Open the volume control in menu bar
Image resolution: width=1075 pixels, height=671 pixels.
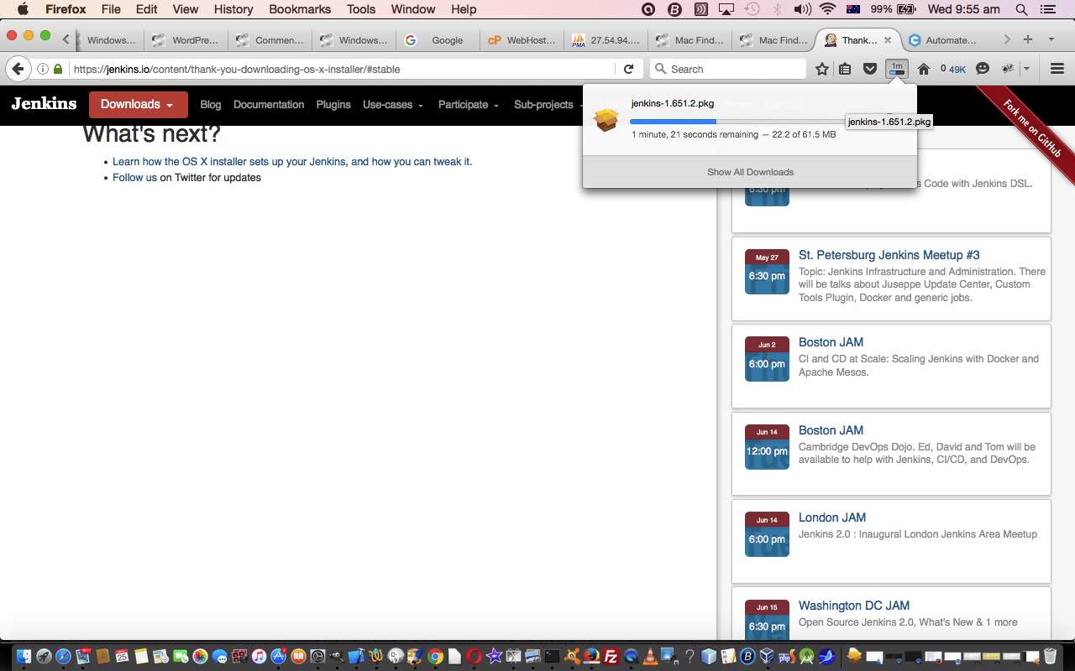(802, 9)
